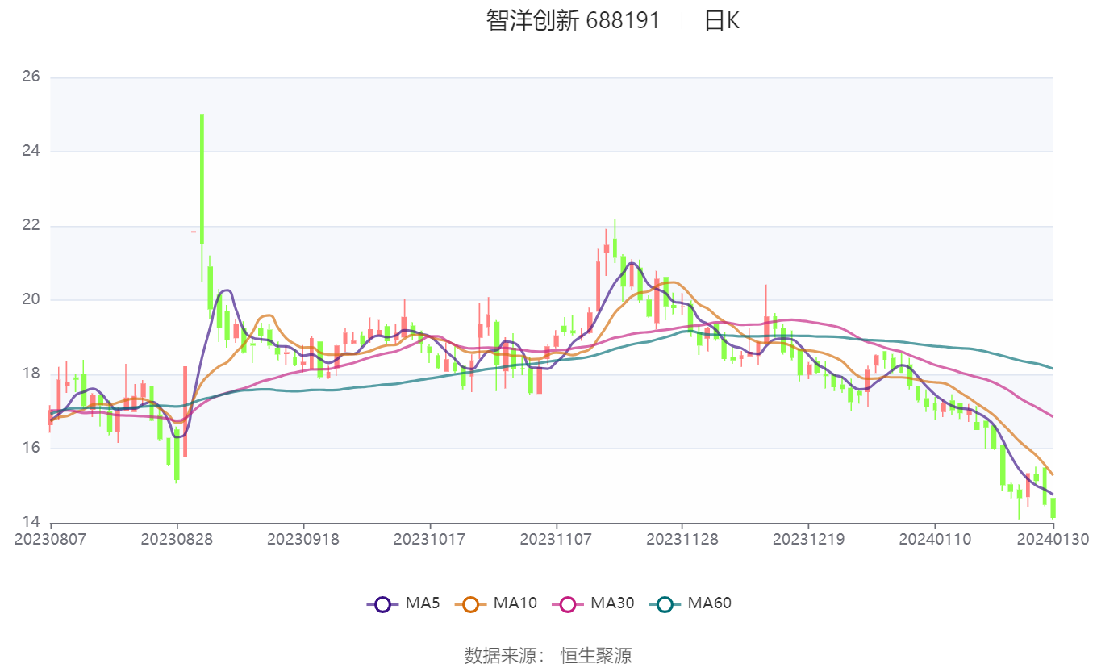Viewport: 1097px width, 668px height.
Task: Click y-axis value 26
Action: pyautogui.click(x=31, y=77)
